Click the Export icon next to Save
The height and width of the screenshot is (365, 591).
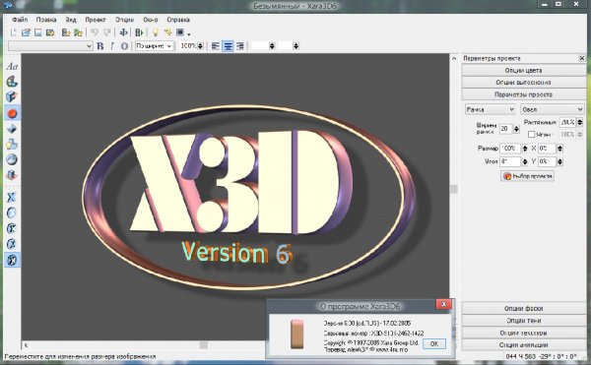[50, 32]
